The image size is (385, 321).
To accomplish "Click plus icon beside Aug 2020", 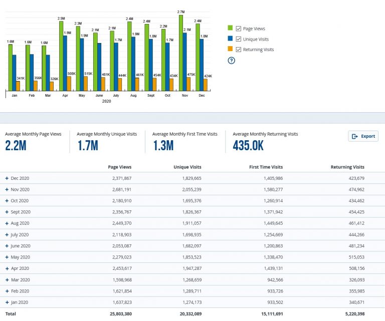I will 7,223.
